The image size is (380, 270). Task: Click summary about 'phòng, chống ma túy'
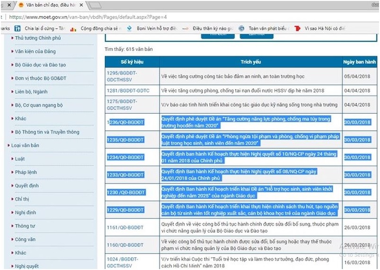[246, 122]
